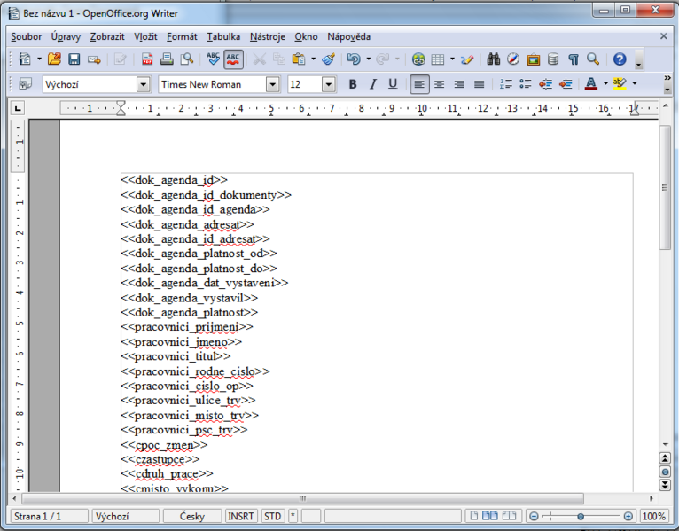Align the text left
This screenshot has height=531, width=679.
419,84
